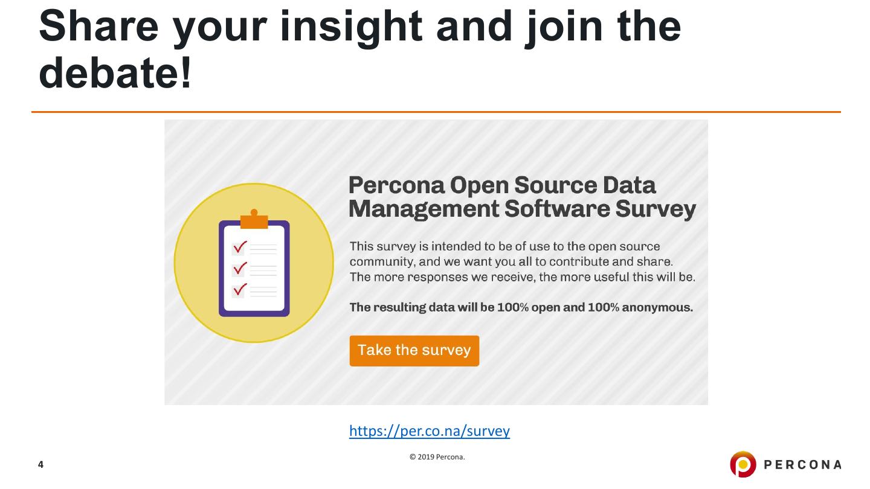Click the 'Management Software Survey' heading line

point(522,209)
